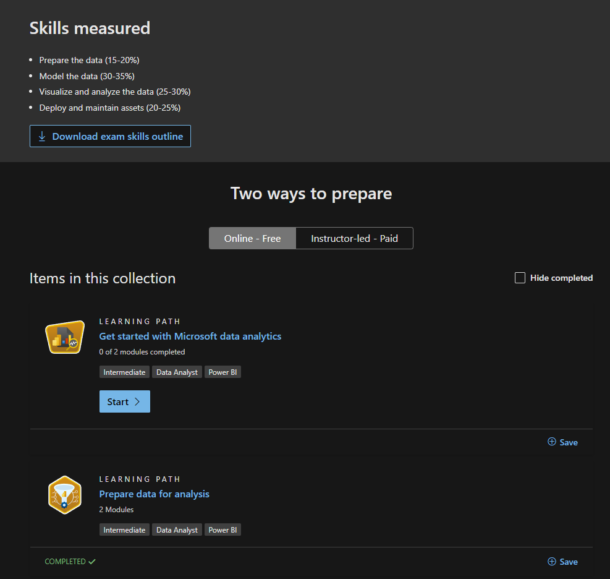Screen dimensions: 610x579
Task: Click 'Visualize and analyze the data (25-30%)' bullet
Action: [115, 92]
